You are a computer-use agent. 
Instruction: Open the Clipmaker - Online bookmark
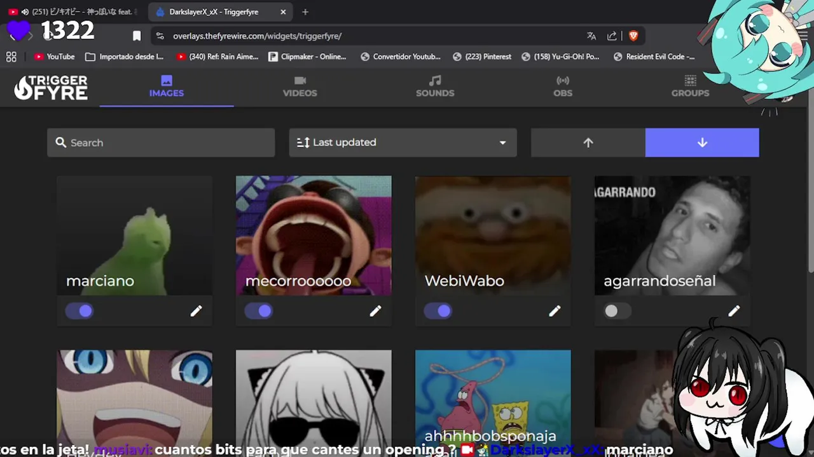[307, 56]
